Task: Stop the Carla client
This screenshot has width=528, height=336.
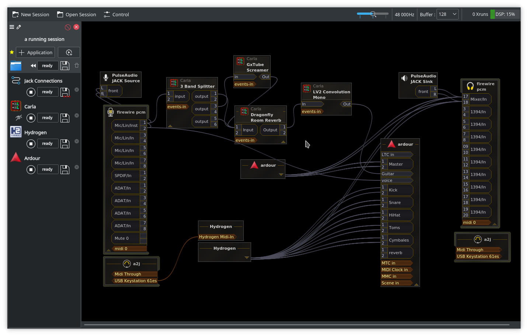Action: coord(31,118)
